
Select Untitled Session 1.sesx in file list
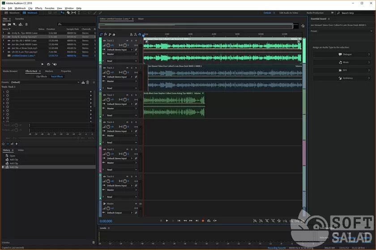coord(23,55)
